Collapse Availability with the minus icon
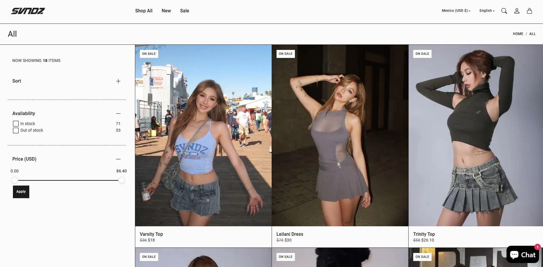 pos(118,114)
